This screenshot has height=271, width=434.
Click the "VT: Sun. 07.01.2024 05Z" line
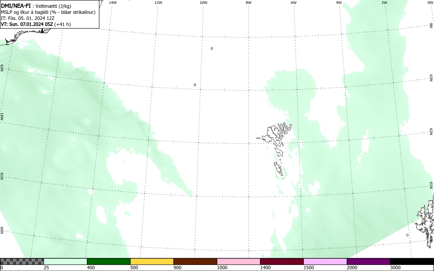click(x=27, y=24)
